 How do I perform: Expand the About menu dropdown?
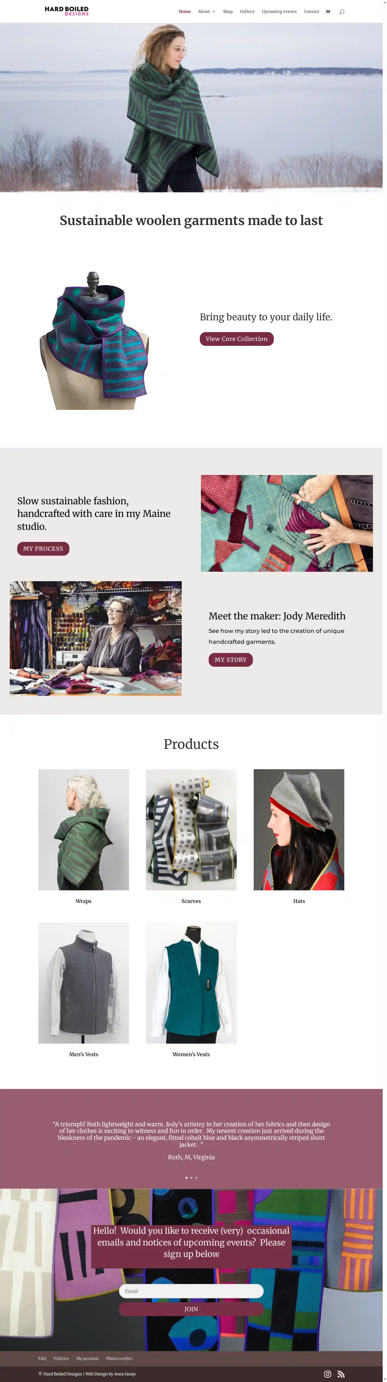[206, 11]
